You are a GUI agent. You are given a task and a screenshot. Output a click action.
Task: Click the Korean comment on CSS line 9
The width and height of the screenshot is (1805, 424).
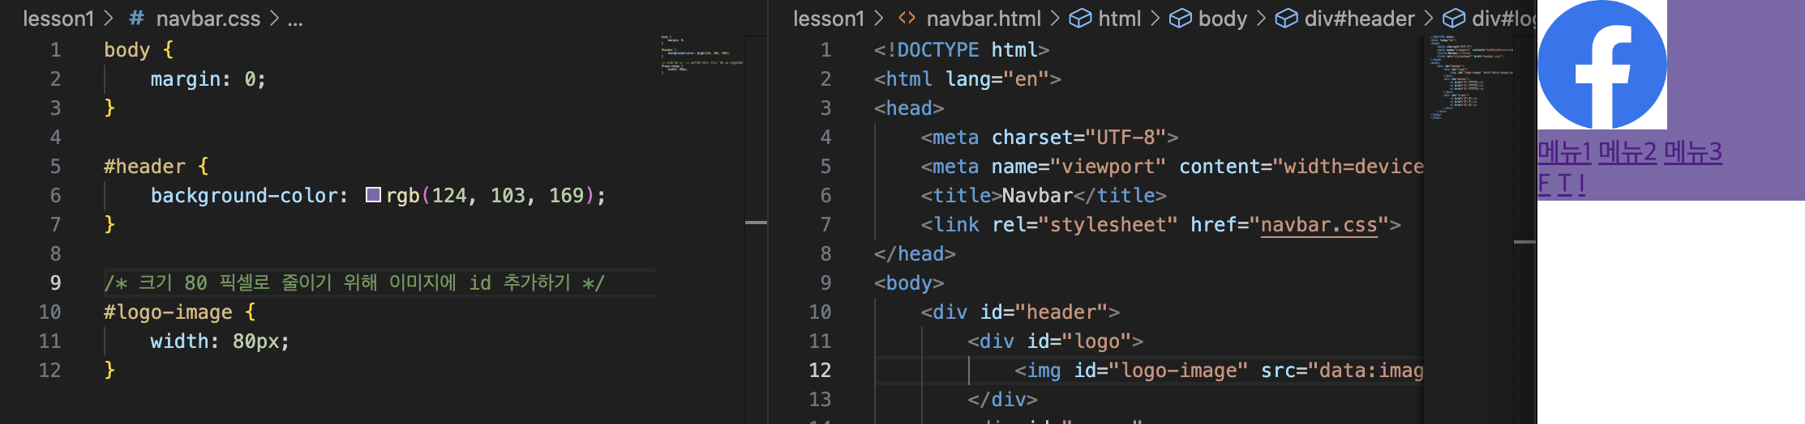354,282
